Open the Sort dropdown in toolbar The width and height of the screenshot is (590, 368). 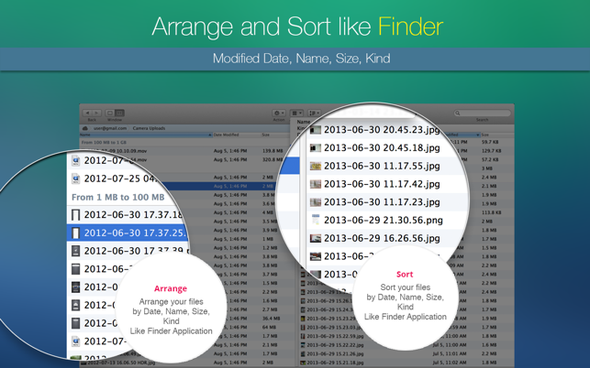click(x=314, y=113)
